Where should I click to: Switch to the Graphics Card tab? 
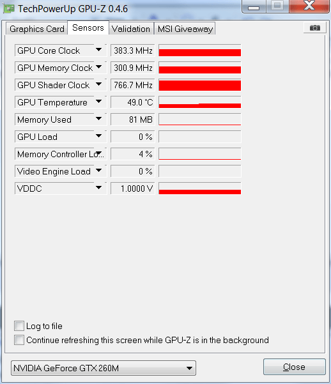pyautogui.click(x=37, y=29)
